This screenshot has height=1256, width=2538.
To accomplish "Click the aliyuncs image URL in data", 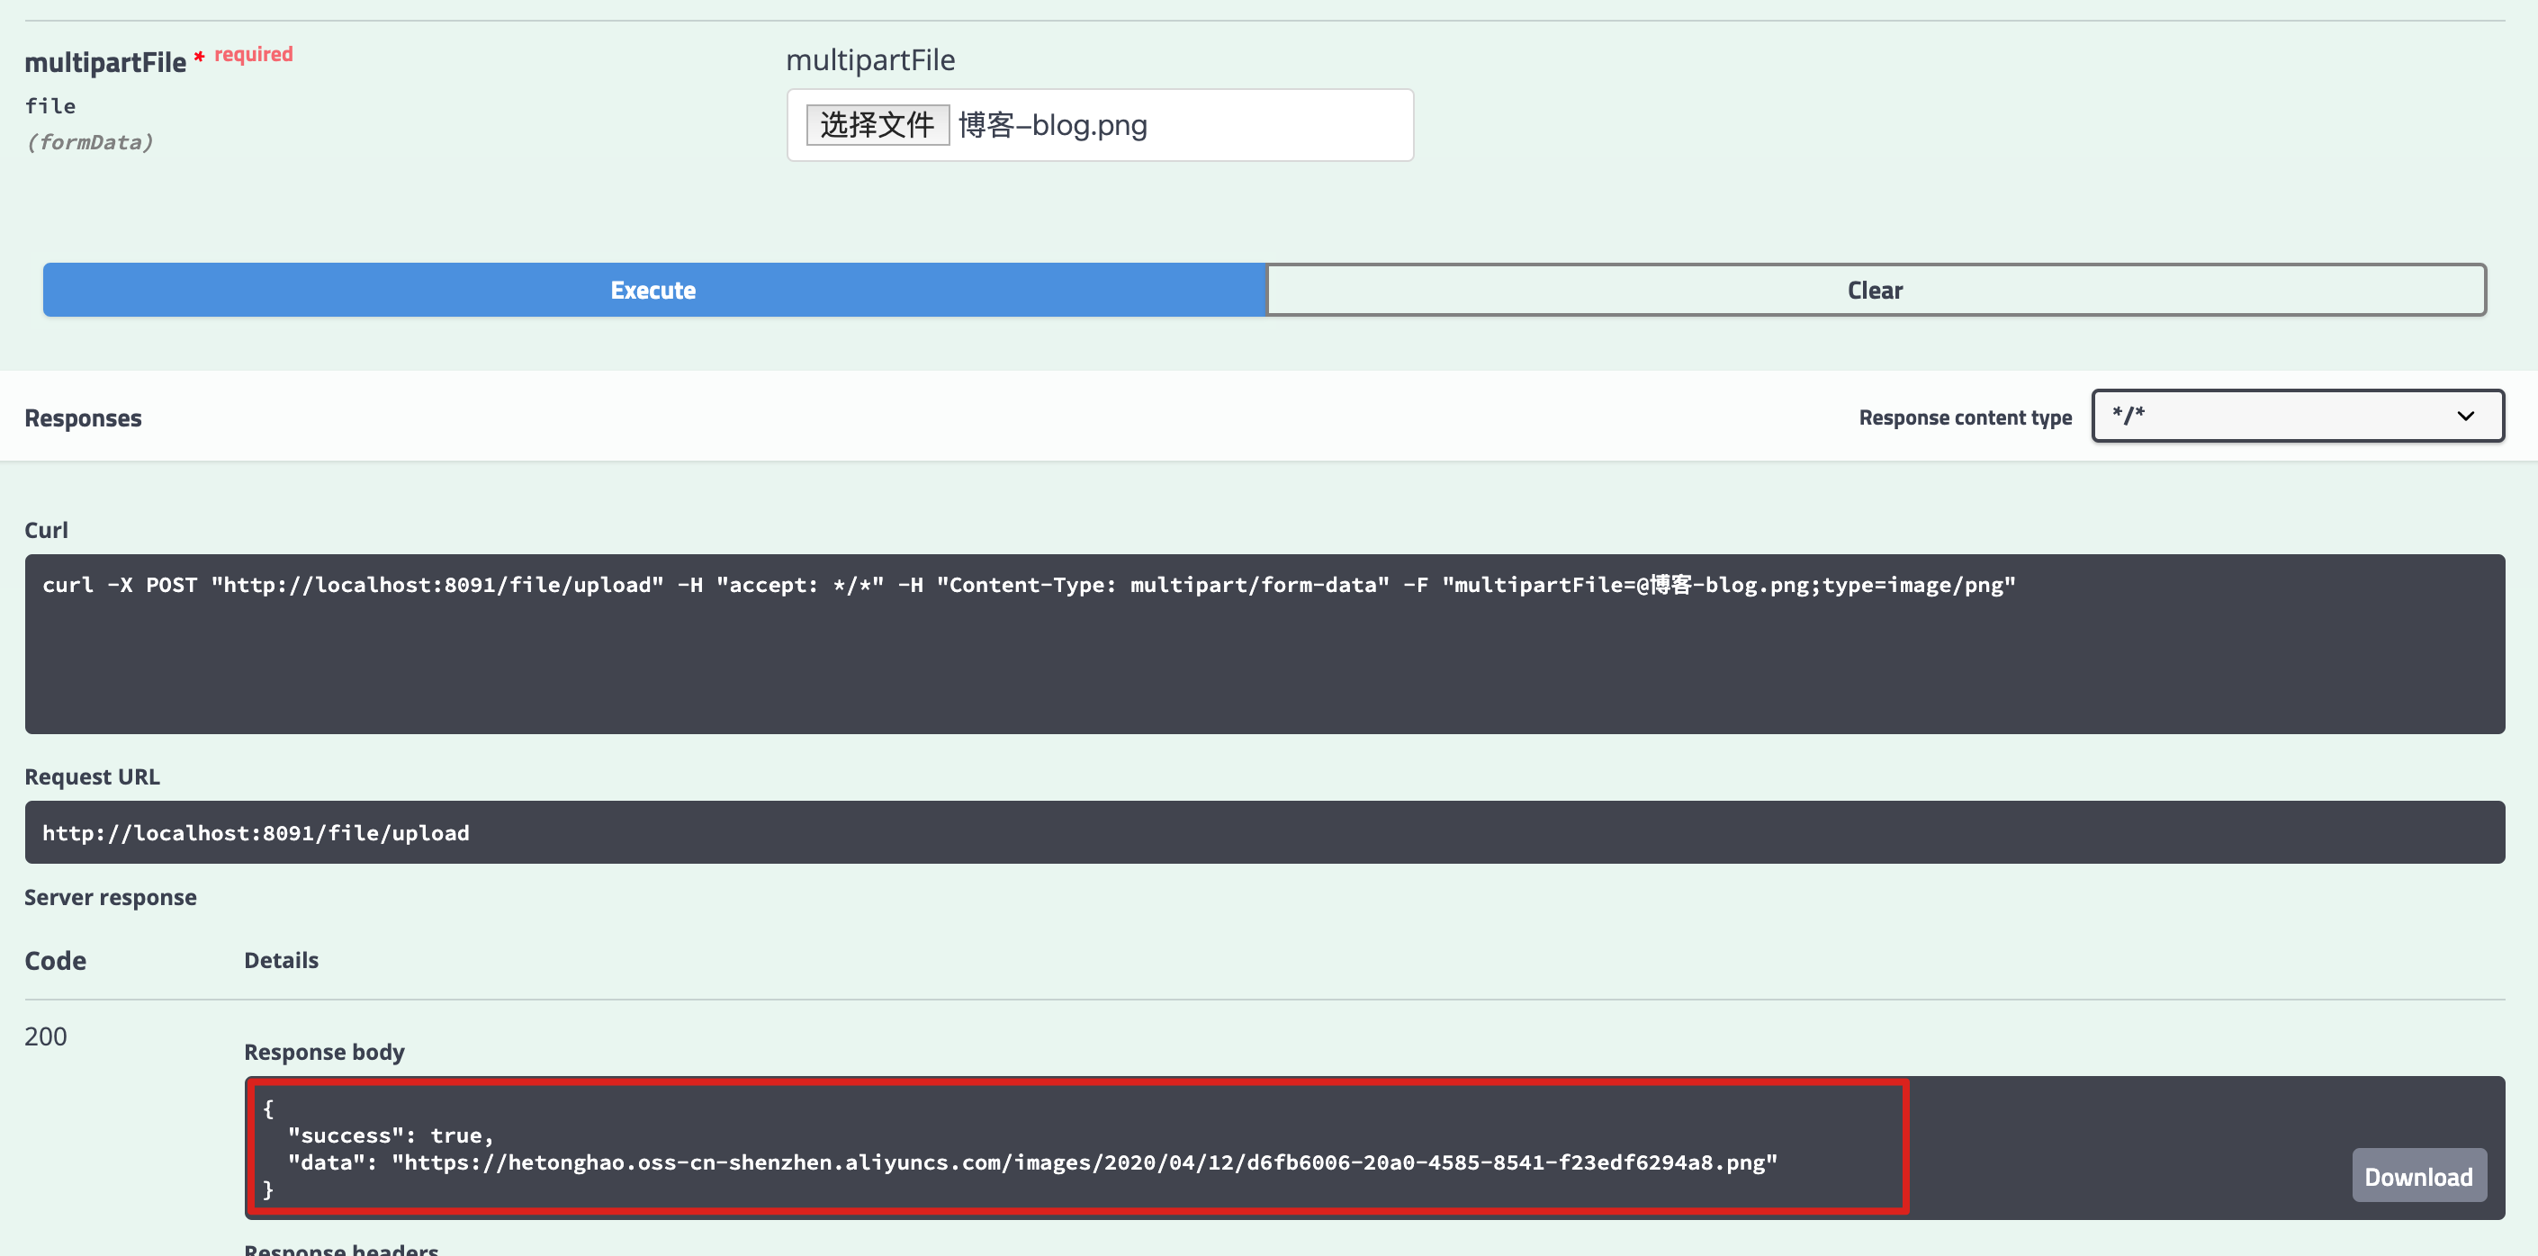I will (1084, 1162).
